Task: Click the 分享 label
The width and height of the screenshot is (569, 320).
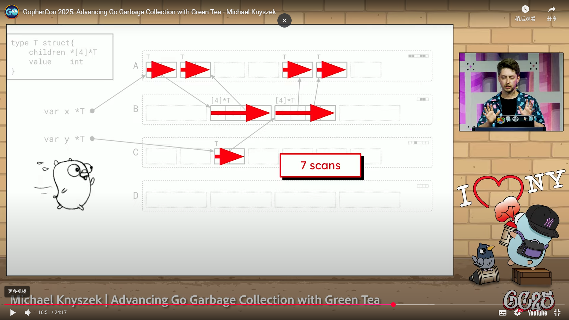Action: tap(552, 19)
